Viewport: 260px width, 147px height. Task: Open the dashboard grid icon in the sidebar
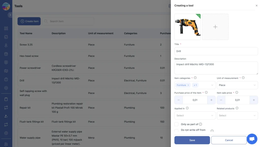(6, 28)
